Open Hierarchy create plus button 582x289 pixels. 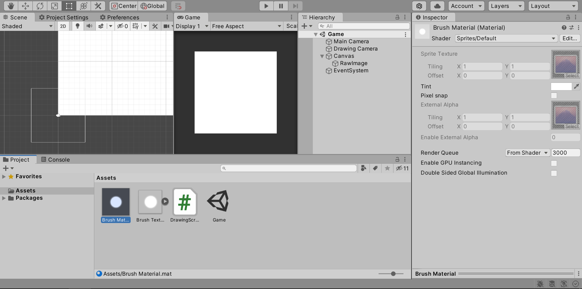307,26
